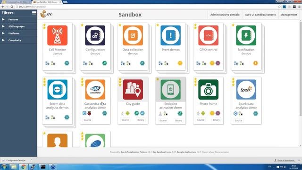
Task: Open Photo frame camera icon
Action: (209, 90)
